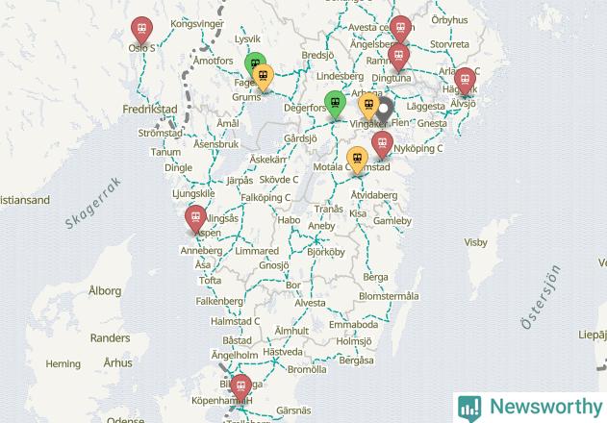The height and width of the screenshot is (423, 607).
Task: Click the Alvesta station label
Action: click(x=310, y=303)
